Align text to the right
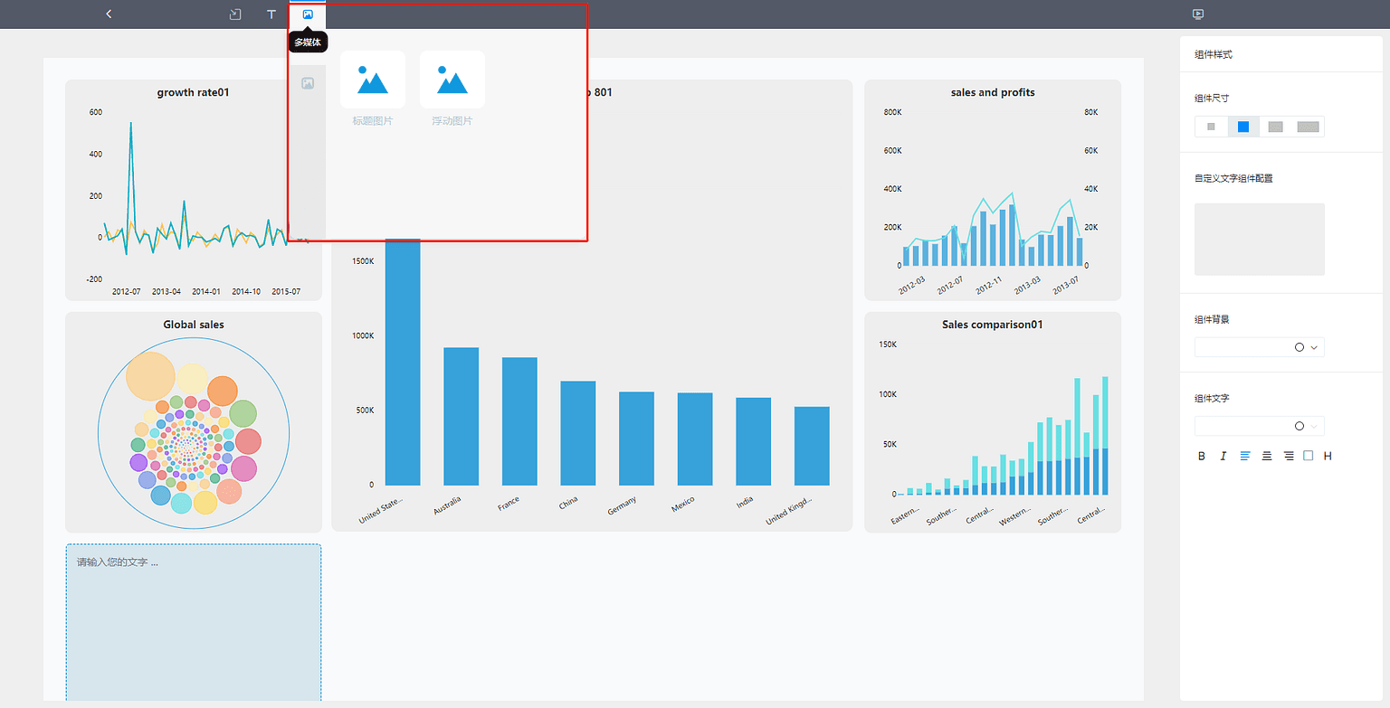Image resolution: width=1390 pixels, height=708 pixels. point(1288,456)
